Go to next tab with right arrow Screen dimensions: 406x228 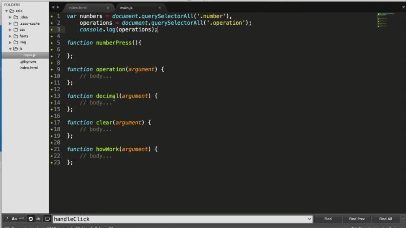tap(58, 7)
